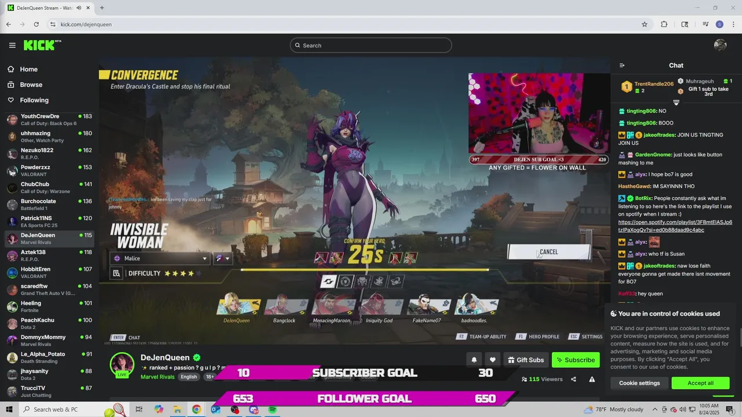
Task: Collapse the chat panel icon
Action: pos(622,65)
